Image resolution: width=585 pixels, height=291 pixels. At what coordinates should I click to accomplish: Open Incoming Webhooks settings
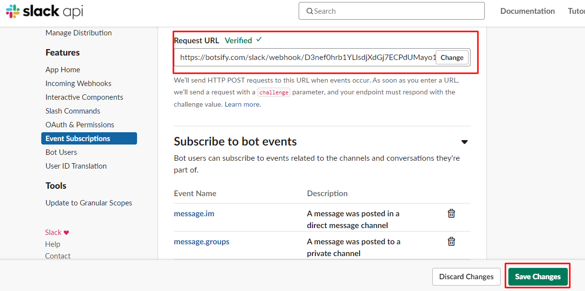point(79,84)
